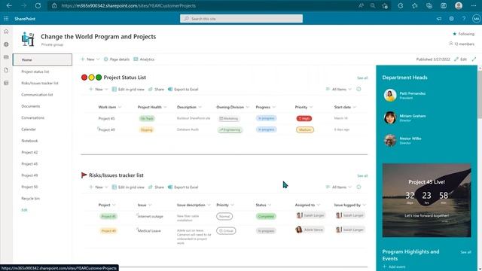
Task: Select Home in the site navigation
Action: tap(42, 59)
